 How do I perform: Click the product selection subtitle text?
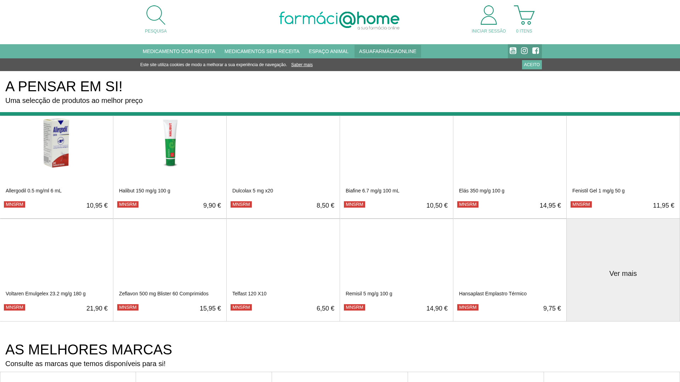tap(74, 100)
